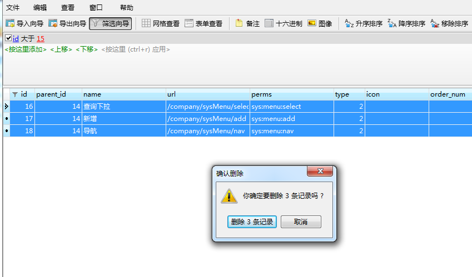Apply filter via <按这里 (ctrl+r) 应用>
This screenshot has height=277, width=472.
click(136, 49)
